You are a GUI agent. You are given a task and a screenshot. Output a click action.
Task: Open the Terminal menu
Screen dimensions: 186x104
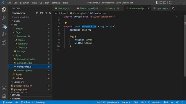coord(56,3)
